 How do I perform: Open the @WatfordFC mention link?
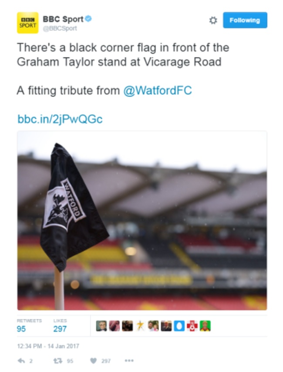pyautogui.click(x=158, y=90)
